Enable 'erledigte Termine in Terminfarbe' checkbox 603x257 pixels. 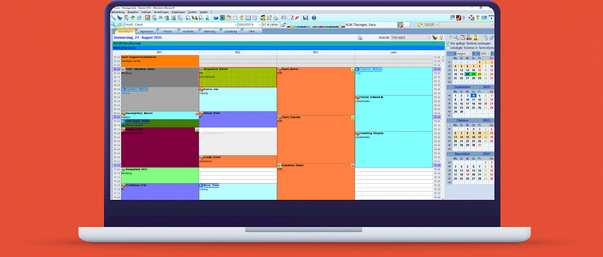coord(448,48)
